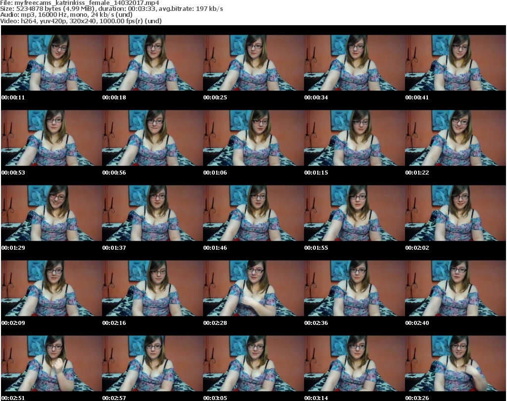Open the frame captured at 00:01:29
Screen dimensions: 507x401
pos(51,213)
